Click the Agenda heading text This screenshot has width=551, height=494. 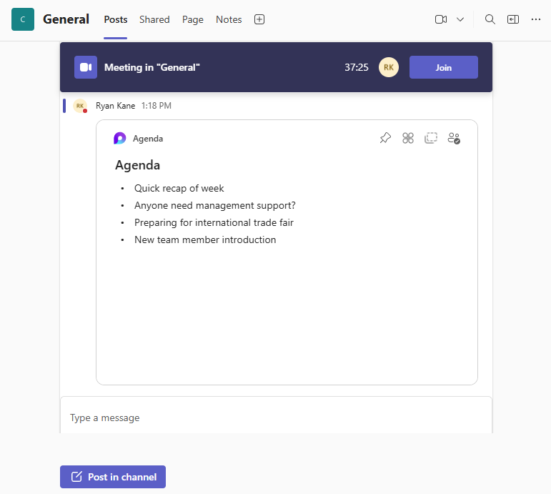(x=137, y=165)
